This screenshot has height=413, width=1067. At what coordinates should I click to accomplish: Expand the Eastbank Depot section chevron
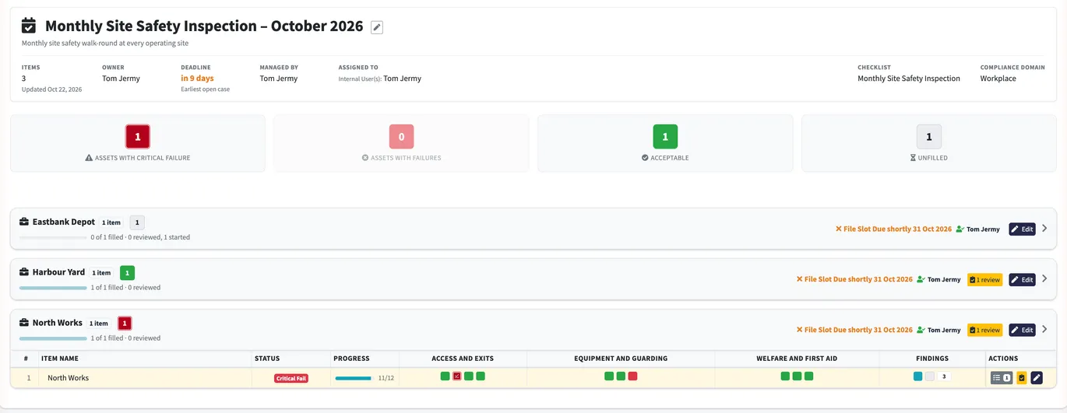(1044, 229)
